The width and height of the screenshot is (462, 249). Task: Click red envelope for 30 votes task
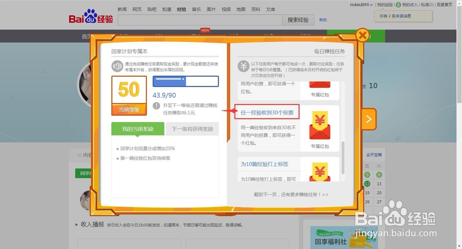click(x=320, y=126)
